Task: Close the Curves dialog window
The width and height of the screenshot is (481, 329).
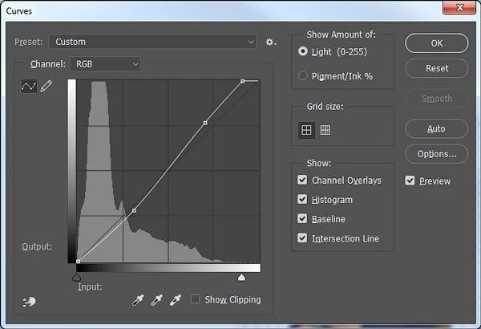Action: [x=459, y=7]
